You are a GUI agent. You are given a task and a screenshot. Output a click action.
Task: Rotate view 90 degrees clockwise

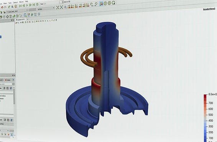point(92,5)
